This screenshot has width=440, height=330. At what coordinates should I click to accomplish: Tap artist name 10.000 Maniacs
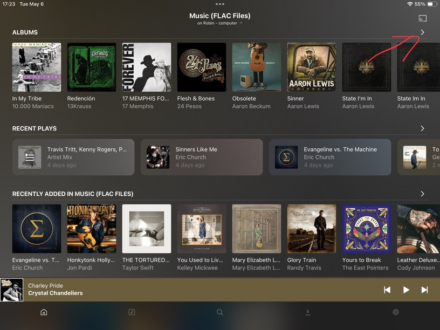tap(33, 106)
